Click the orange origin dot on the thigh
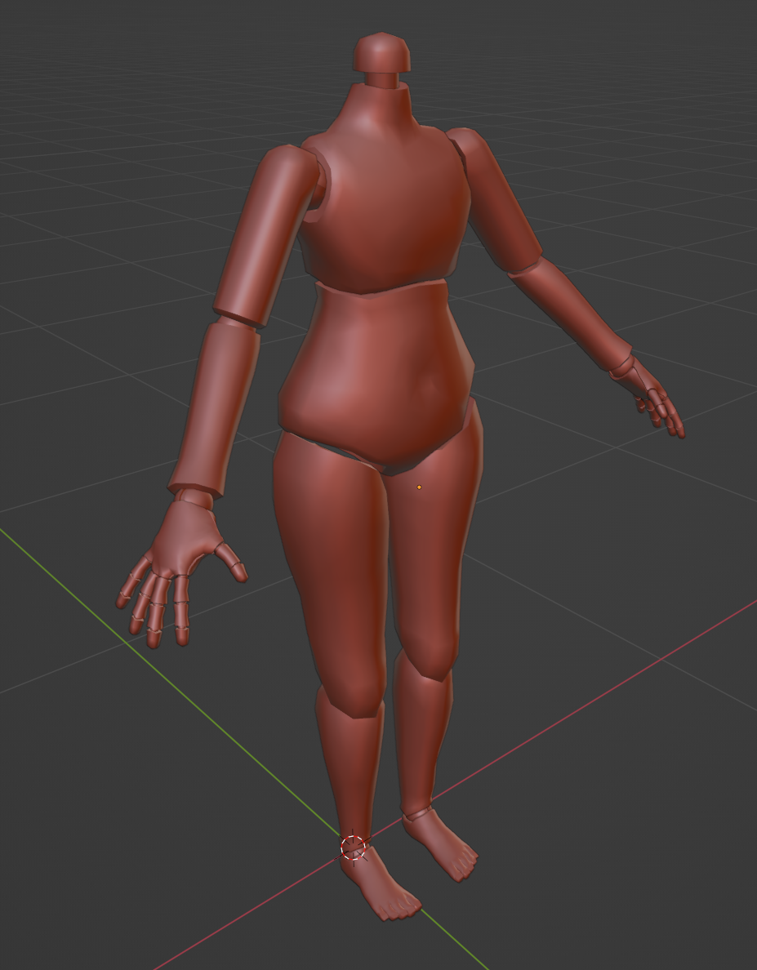The width and height of the screenshot is (757, 970). [419, 487]
